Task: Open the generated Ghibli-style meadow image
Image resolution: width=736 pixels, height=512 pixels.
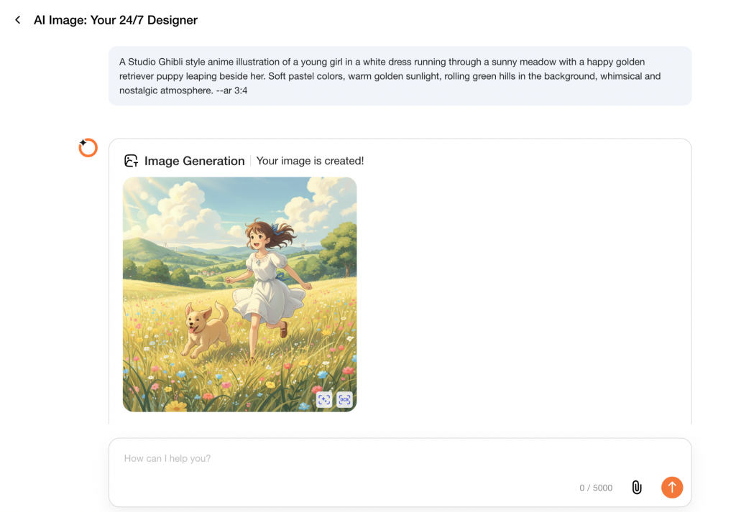Action: [x=239, y=294]
